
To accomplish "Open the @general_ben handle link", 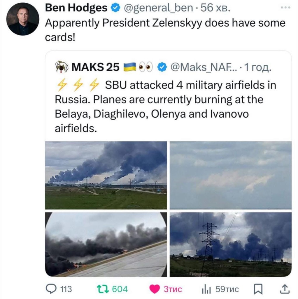I will click(x=158, y=8).
